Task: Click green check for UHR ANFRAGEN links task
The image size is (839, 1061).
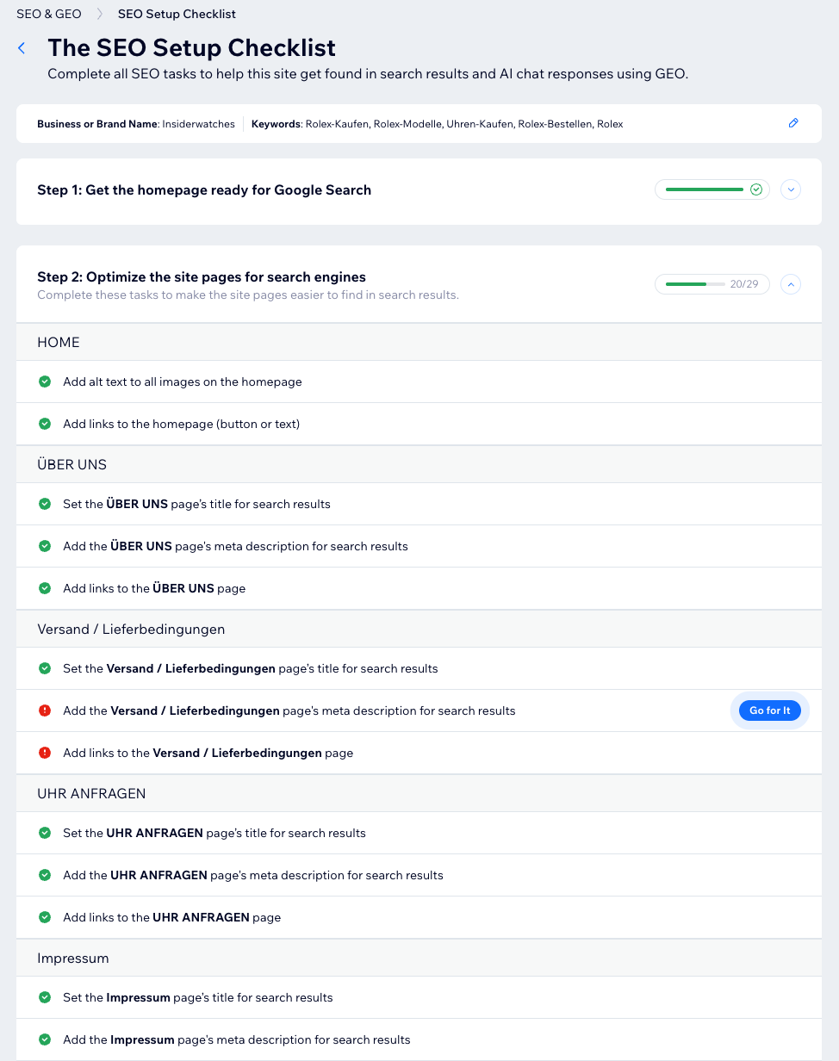Action: tap(45, 917)
